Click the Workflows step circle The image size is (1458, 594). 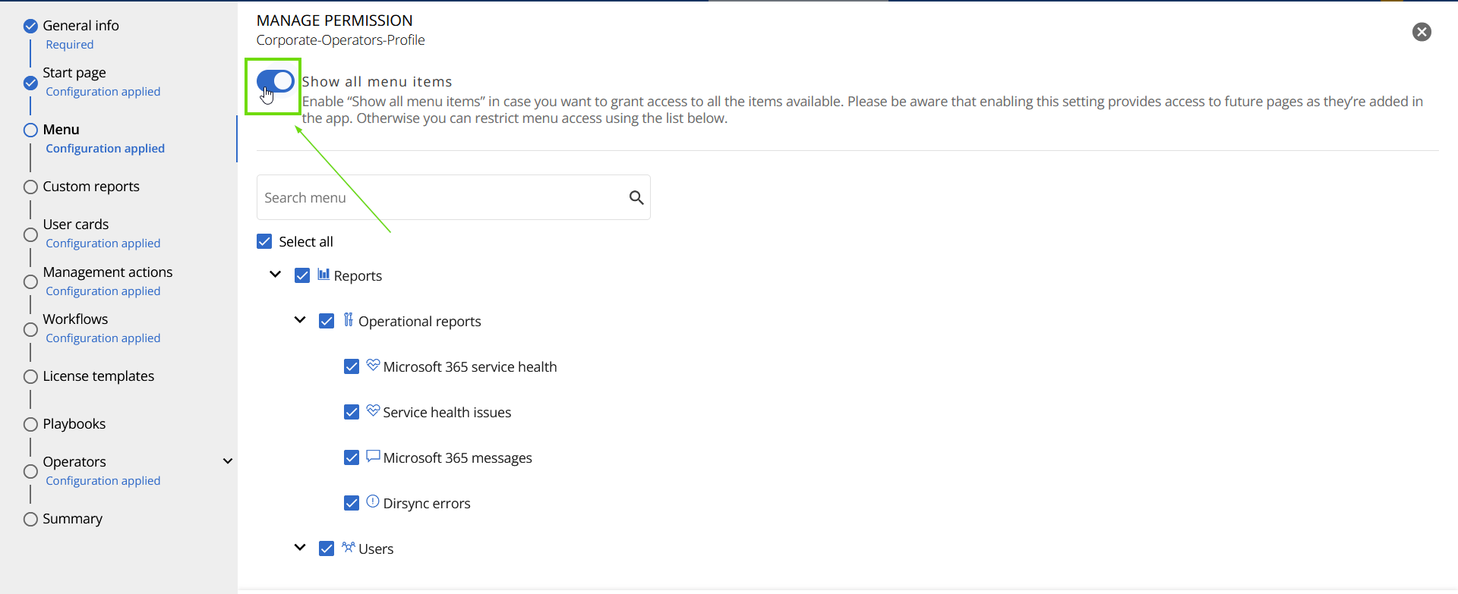[x=30, y=329]
